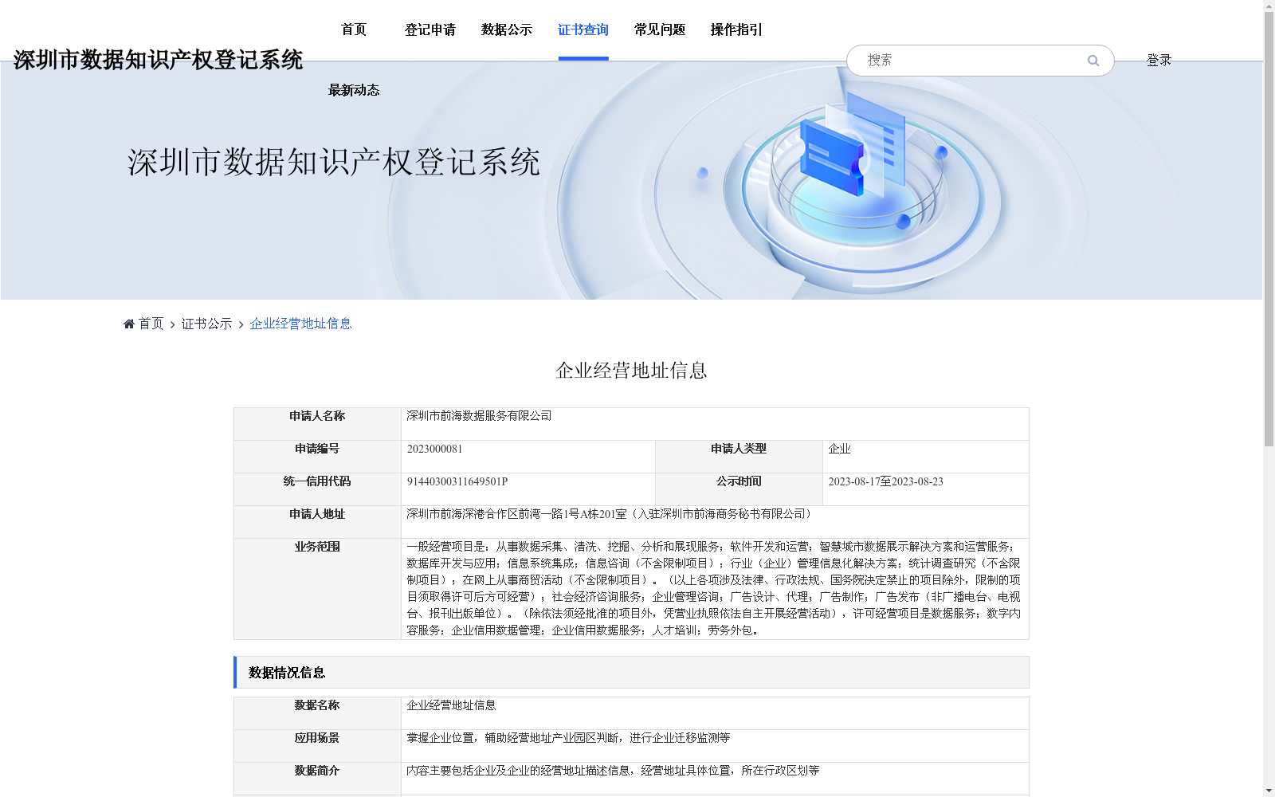1275x797 pixels.
Task: Open the 首页 navigation menu item
Action: coord(354,29)
